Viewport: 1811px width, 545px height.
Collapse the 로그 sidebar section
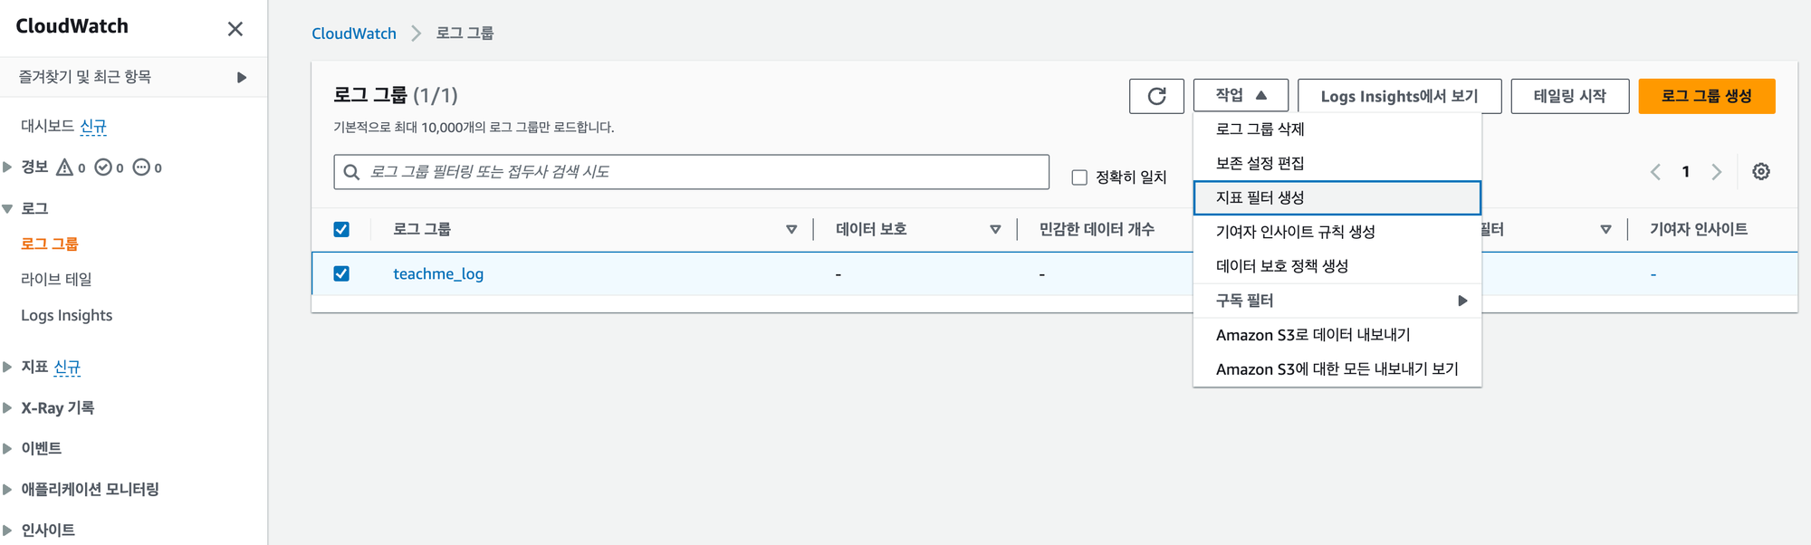[x=7, y=209]
